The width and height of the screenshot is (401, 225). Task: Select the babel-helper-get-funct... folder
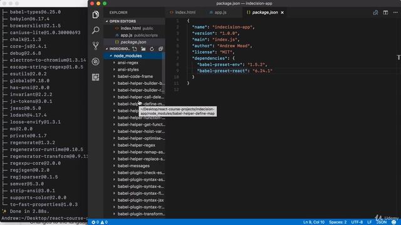pyautogui.click(x=134, y=124)
